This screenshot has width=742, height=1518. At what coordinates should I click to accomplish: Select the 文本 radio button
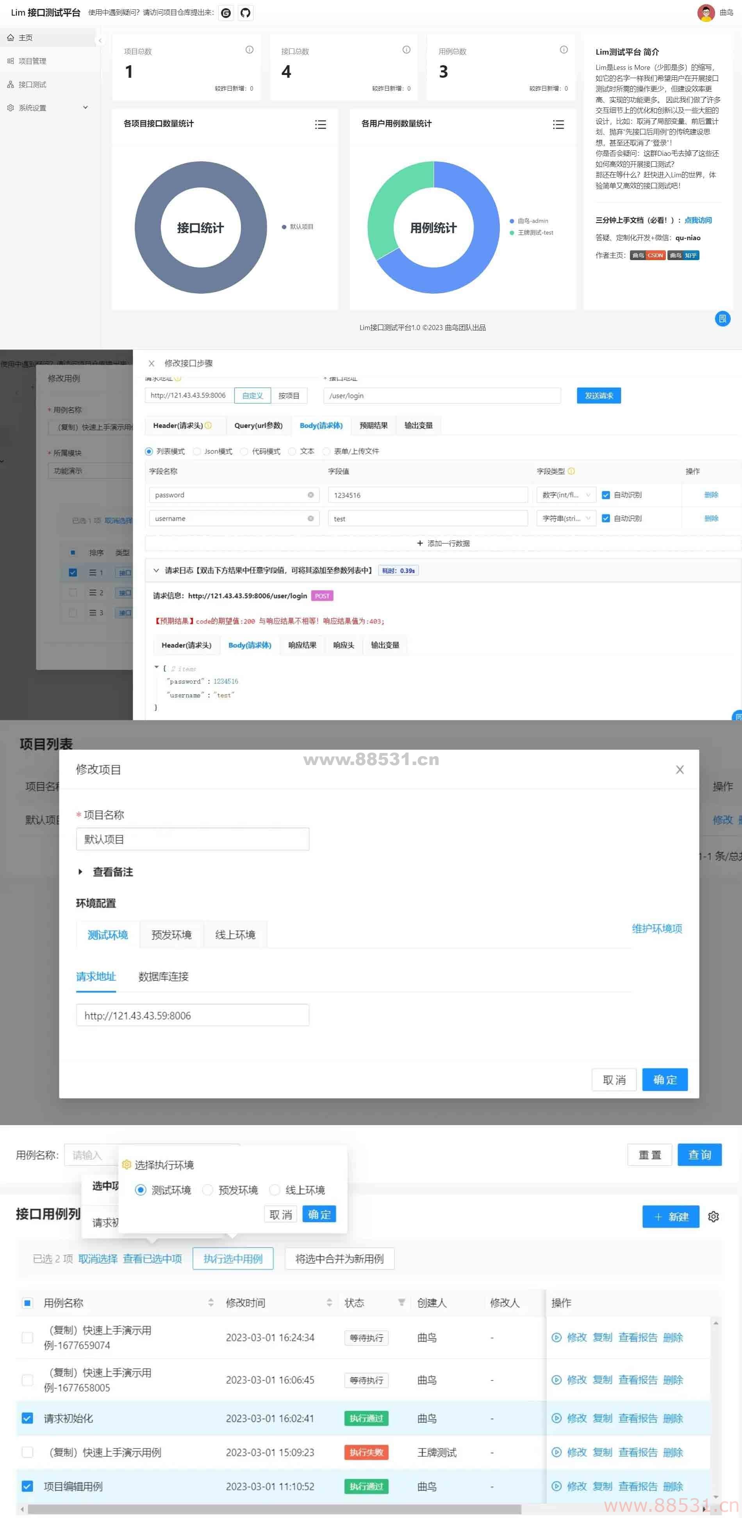tap(292, 451)
